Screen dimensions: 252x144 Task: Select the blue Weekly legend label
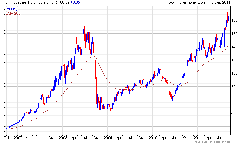[x=11, y=9]
